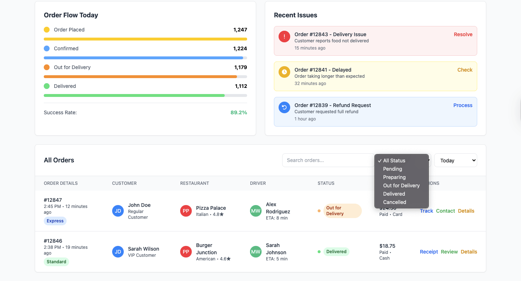Click Process for the refund request
This screenshot has height=281, width=521.
point(463,105)
